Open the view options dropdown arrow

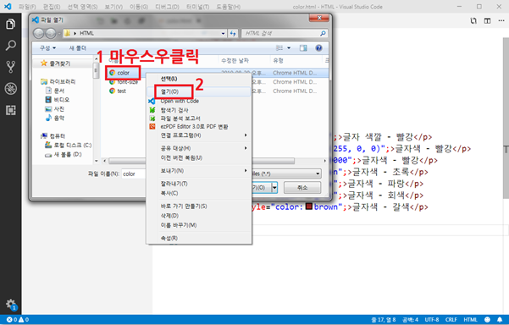pos(289,48)
